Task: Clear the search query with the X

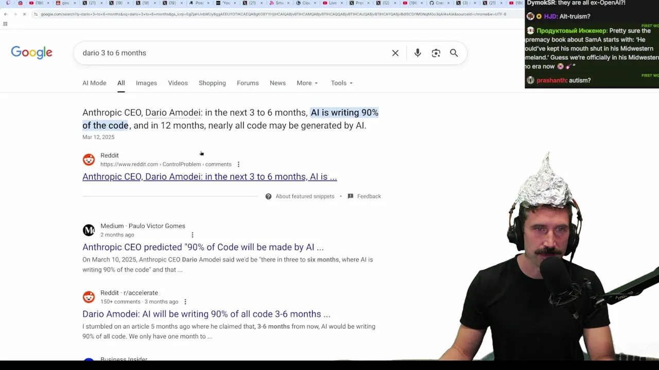Action: (395, 53)
